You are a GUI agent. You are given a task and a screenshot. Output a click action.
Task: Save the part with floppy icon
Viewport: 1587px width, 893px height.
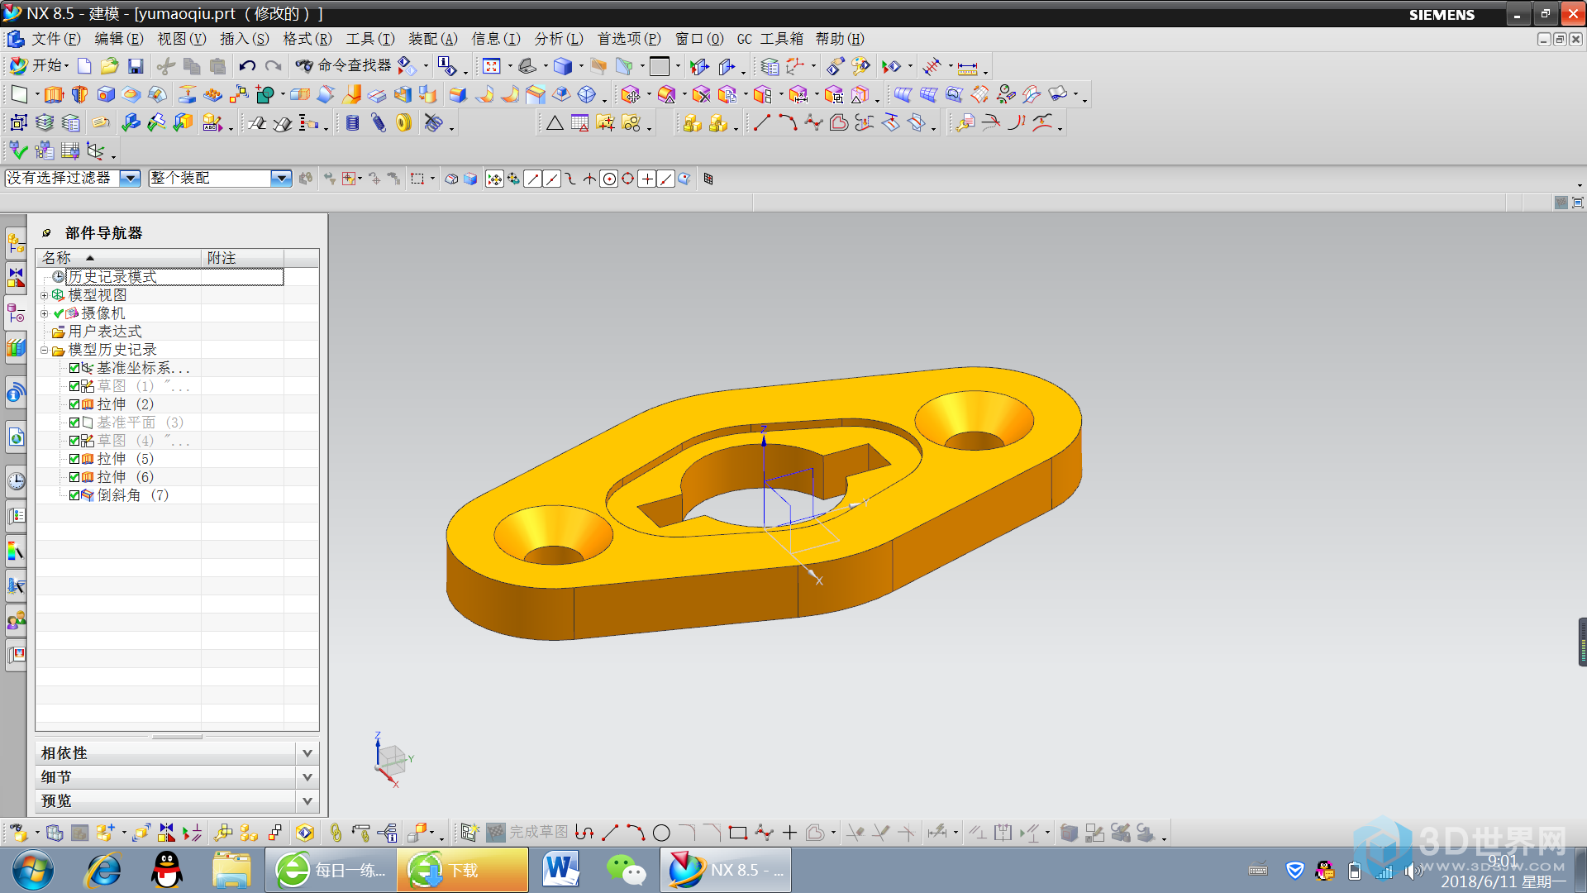pos(136,66)
